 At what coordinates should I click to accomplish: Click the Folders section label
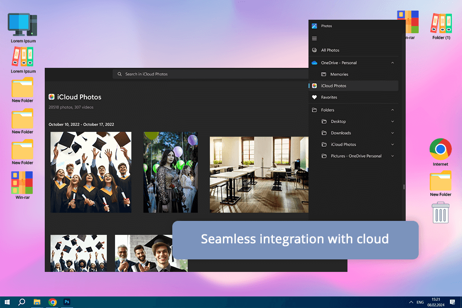327,110
